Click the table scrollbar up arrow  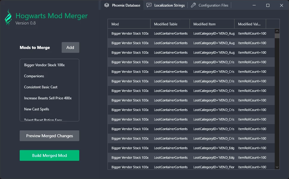point(277,31)
